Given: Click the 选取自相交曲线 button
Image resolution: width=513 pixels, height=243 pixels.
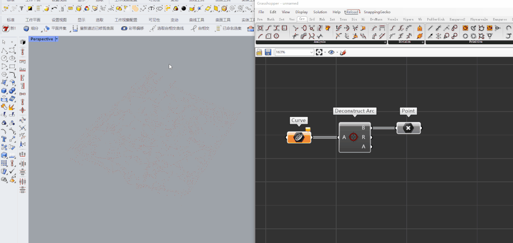Looking at the screenshot, I should 168,28.
